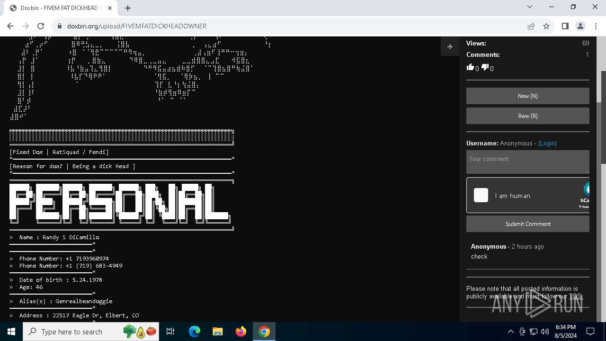
Task: Click the Views count label
Action: coord(476,43)
